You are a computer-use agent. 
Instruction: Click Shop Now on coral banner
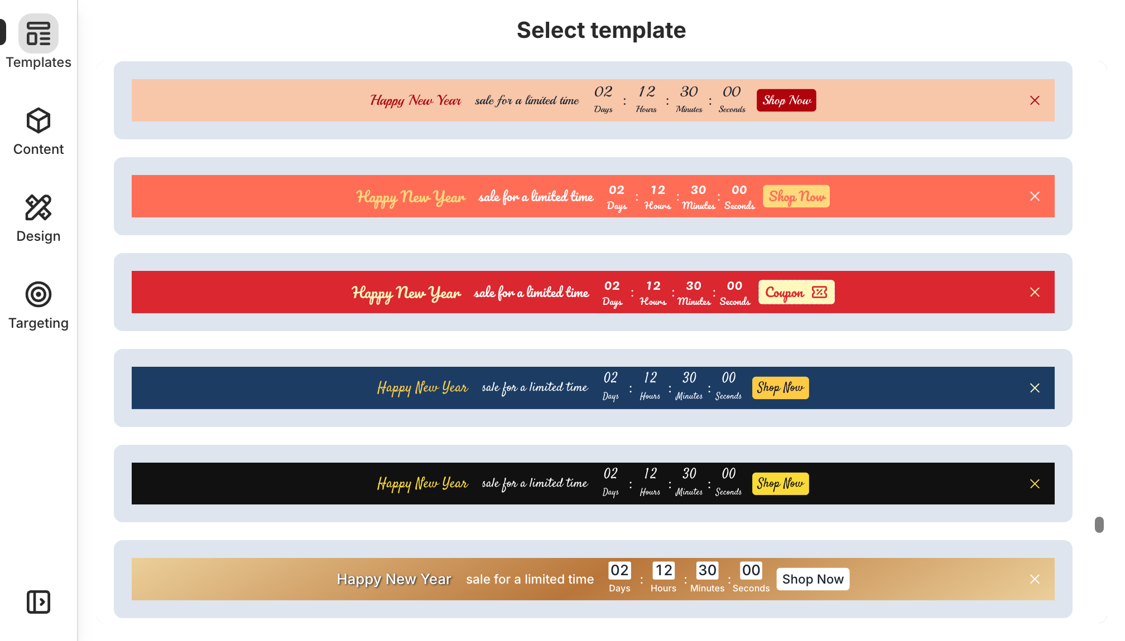pyautogui.click(x=796, y=196)
